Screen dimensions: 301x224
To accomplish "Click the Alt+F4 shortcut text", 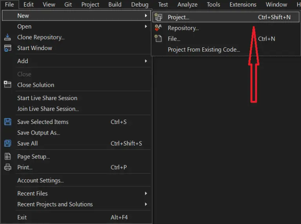I will tap(119, 217).
